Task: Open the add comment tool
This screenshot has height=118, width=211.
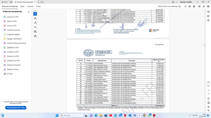Action: [x=35, y=18]
